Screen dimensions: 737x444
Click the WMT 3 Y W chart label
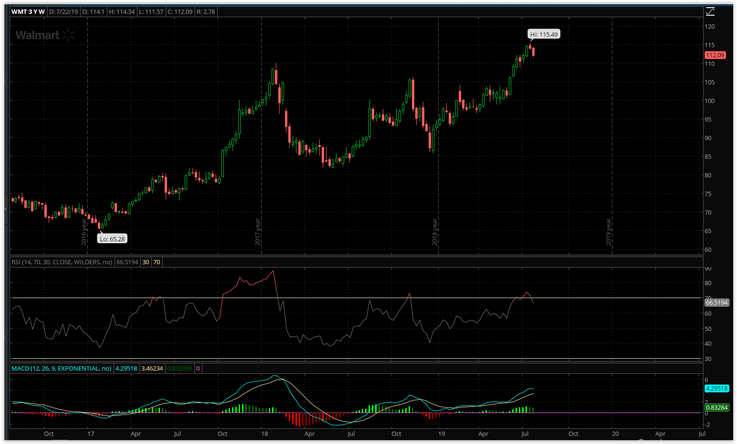28,11
